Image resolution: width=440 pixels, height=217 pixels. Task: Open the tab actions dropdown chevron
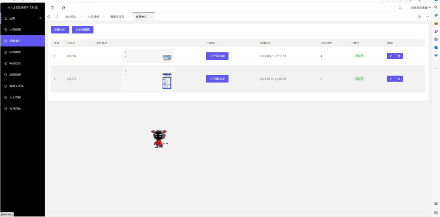[x=428, y=17]
